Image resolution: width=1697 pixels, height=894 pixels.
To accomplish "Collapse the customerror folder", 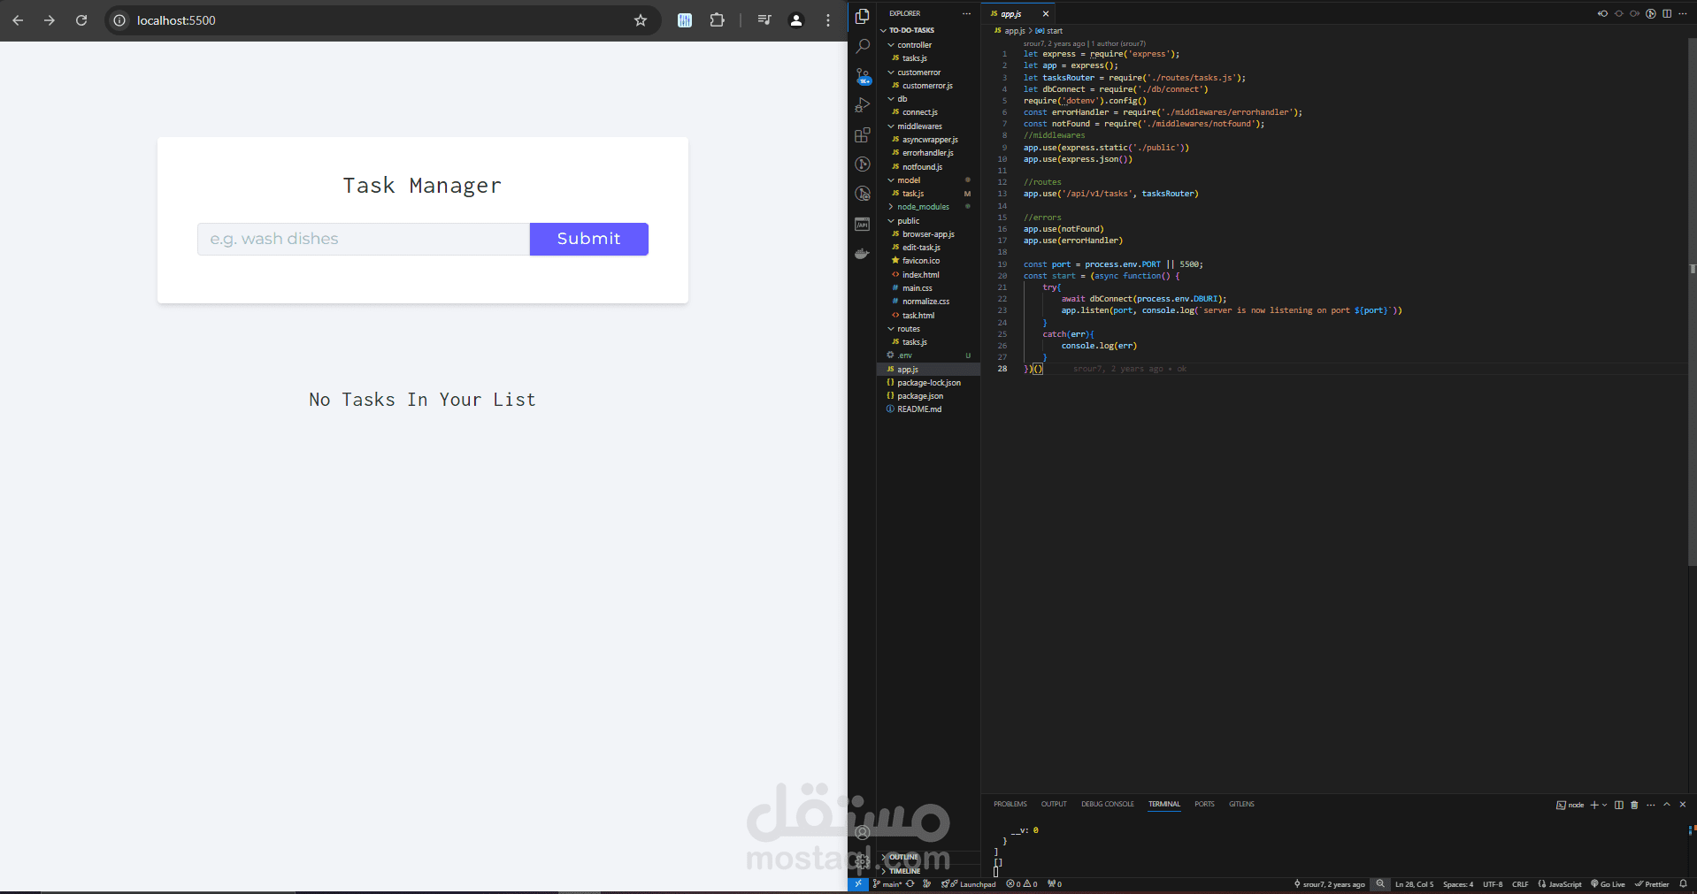I will (x=918, y=73).
